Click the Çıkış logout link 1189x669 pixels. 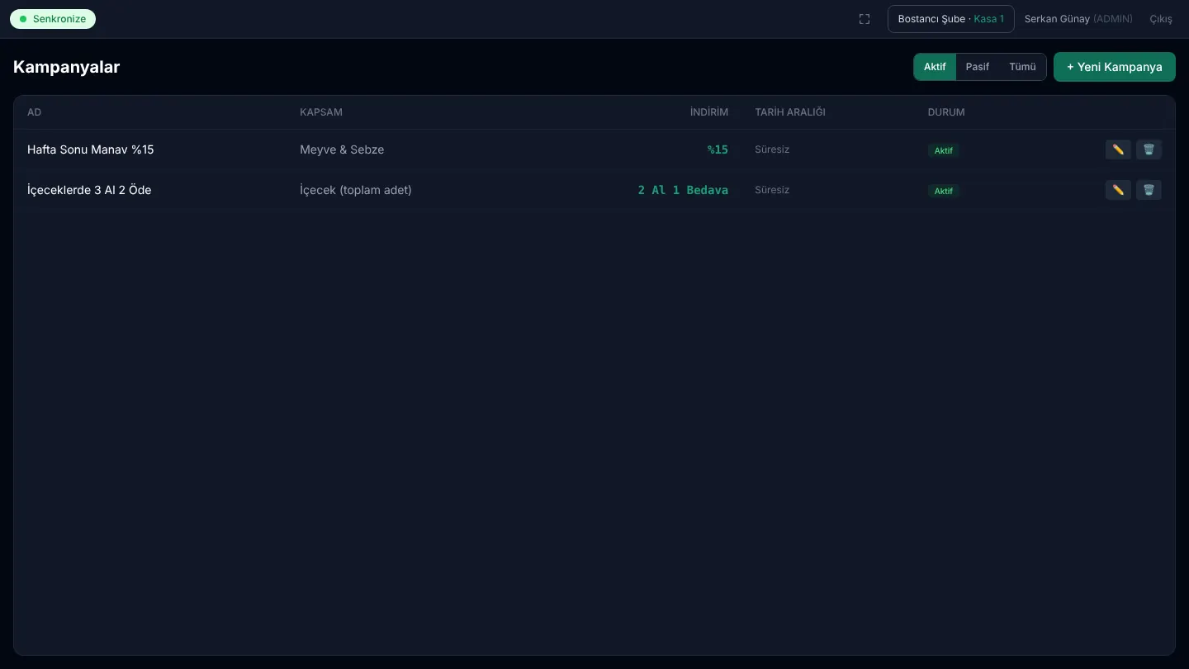[1161, 19]
